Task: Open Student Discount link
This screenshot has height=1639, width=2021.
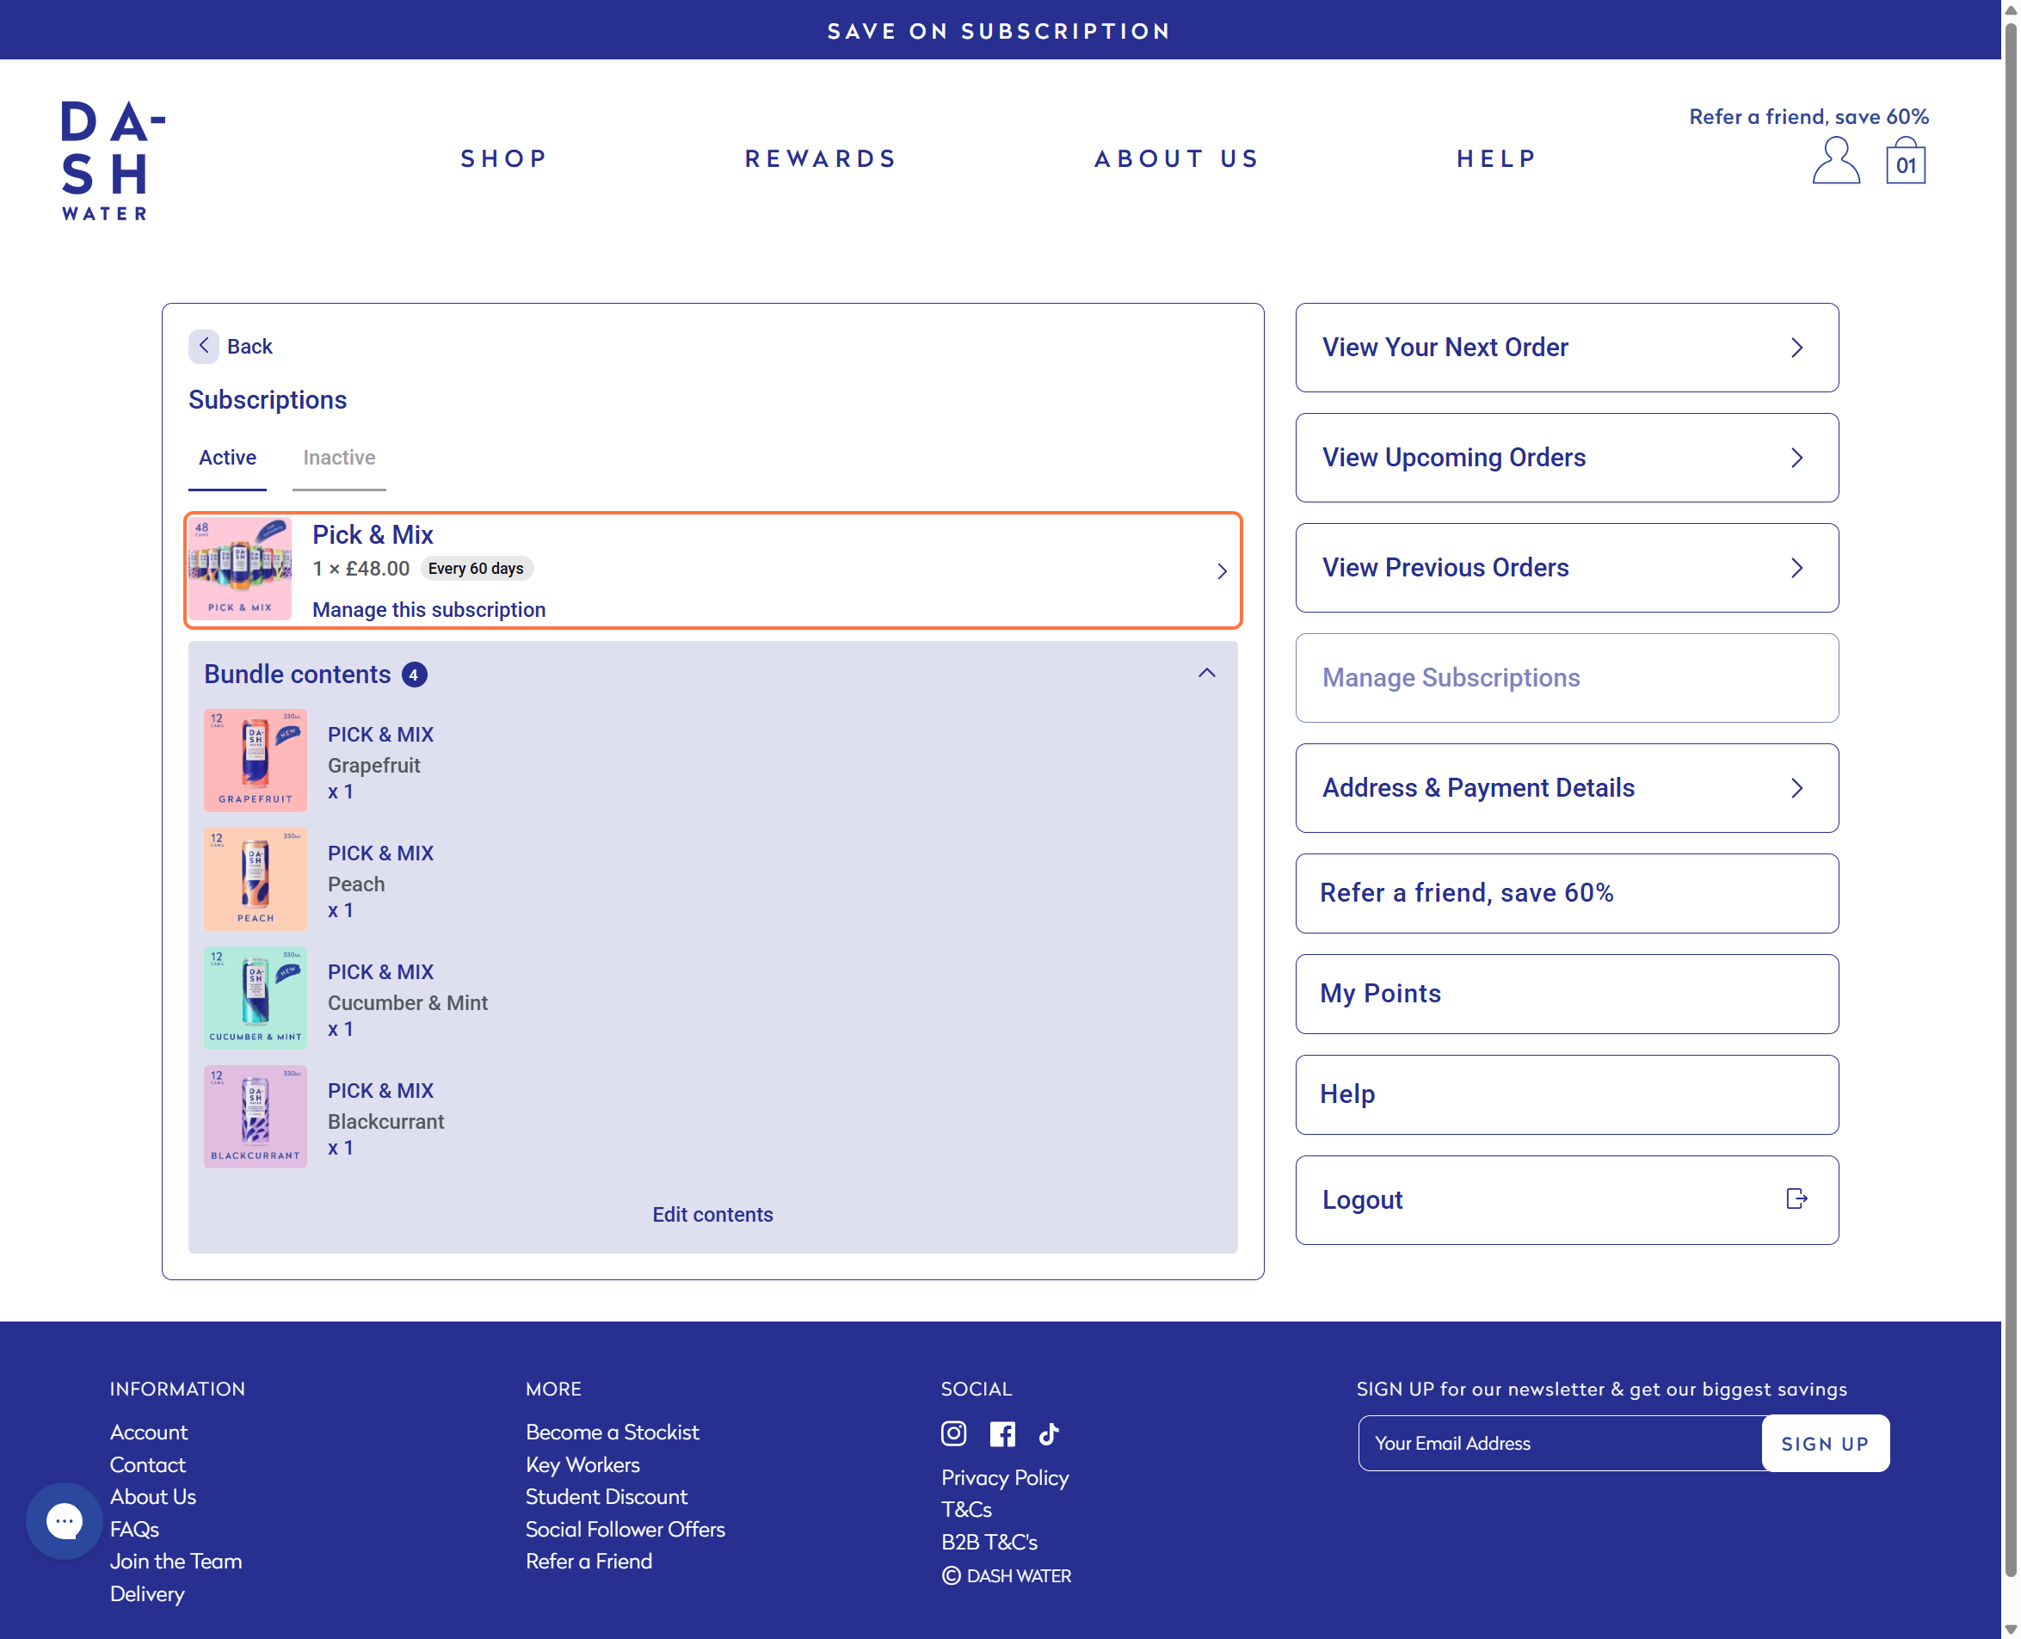Action: 606,1496
